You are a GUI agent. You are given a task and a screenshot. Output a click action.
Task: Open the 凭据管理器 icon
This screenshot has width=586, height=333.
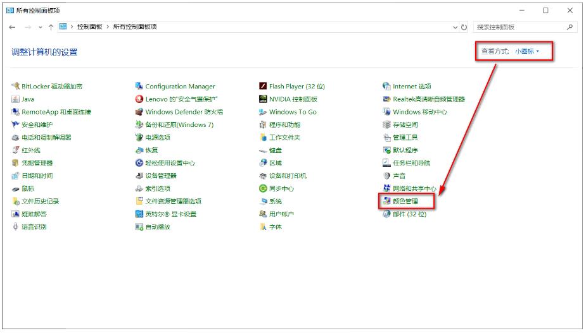[x=15, y=163]
